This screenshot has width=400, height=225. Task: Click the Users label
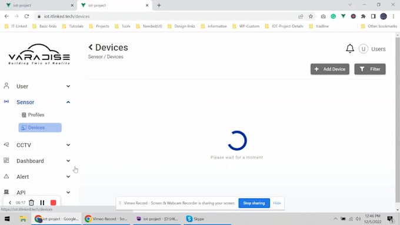click(x=378, y=49)
